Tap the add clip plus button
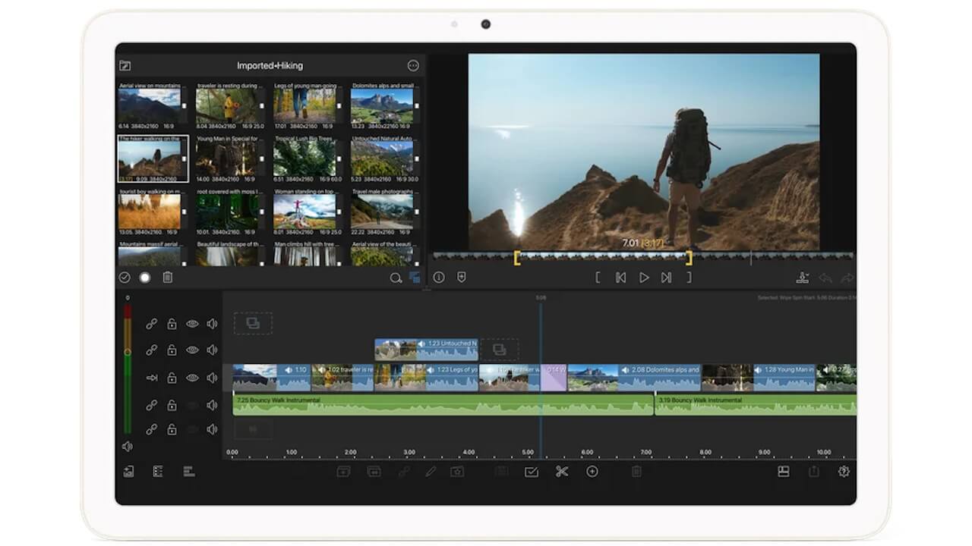Viewport: 972px width, 546px height. point(592,472)
